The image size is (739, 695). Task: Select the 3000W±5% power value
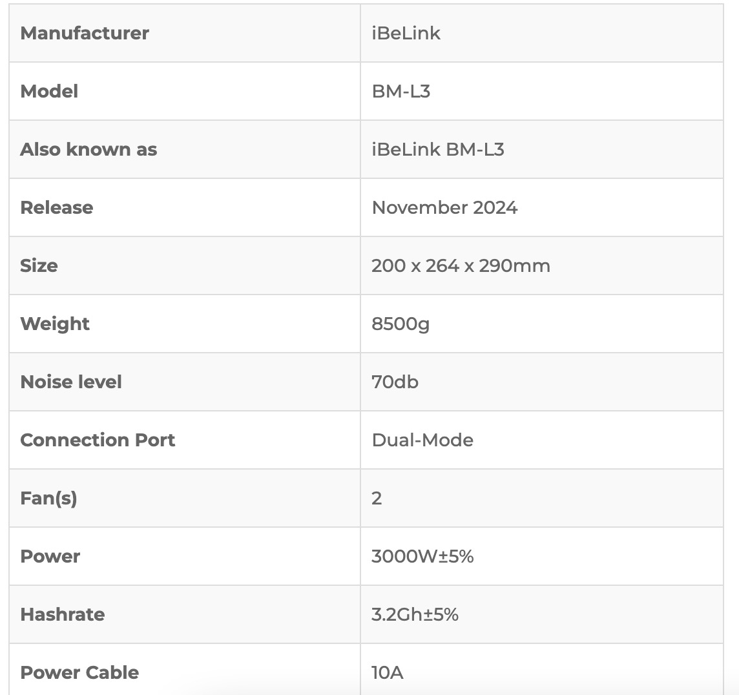pos(422,556)
